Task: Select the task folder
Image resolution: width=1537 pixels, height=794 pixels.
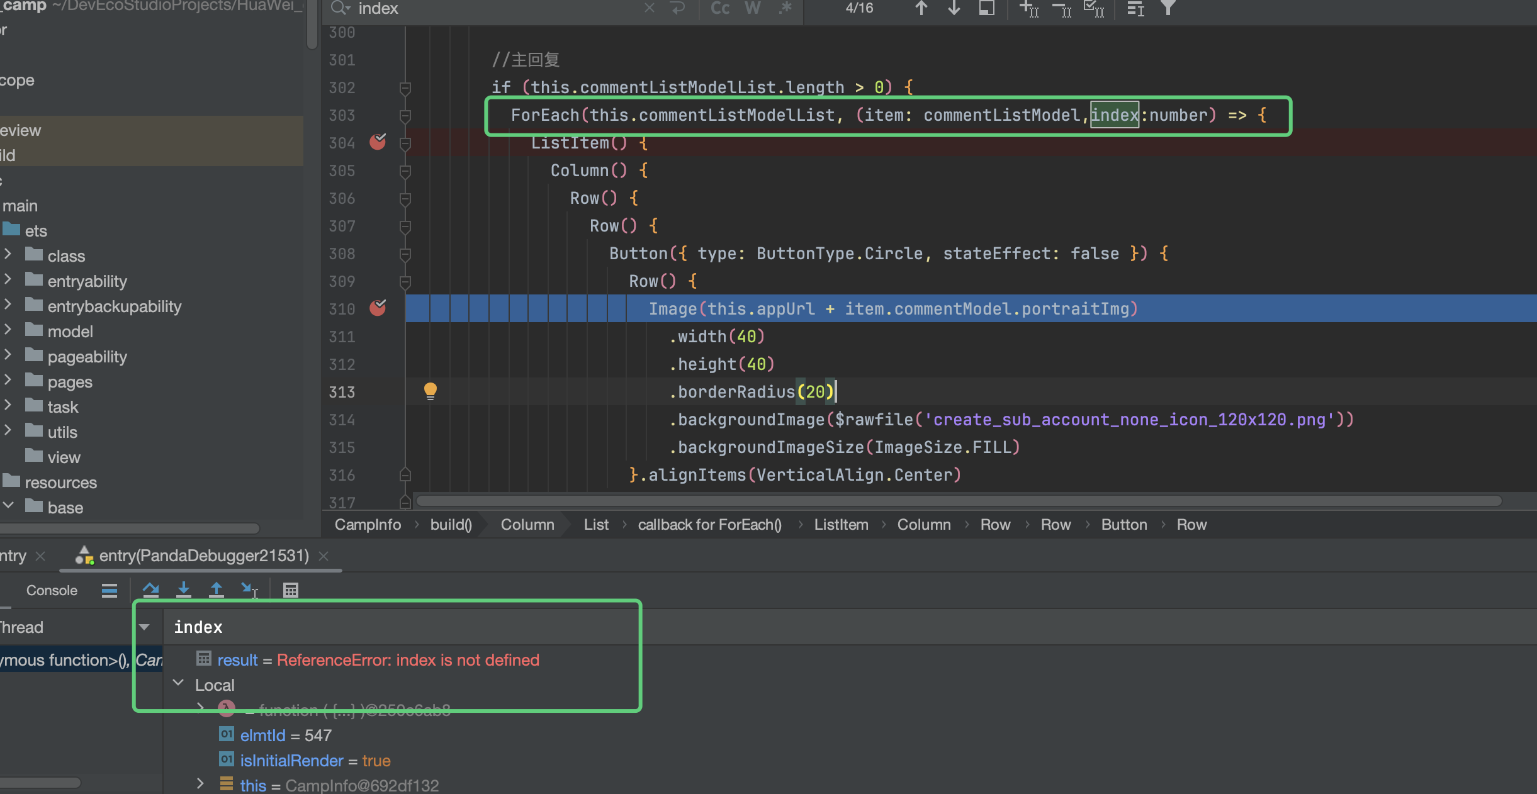Action: pos(63,407)
